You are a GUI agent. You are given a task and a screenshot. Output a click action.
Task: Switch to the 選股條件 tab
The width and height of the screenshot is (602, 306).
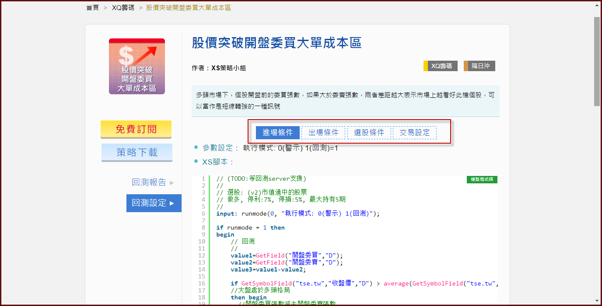click(x=369, y=132)
